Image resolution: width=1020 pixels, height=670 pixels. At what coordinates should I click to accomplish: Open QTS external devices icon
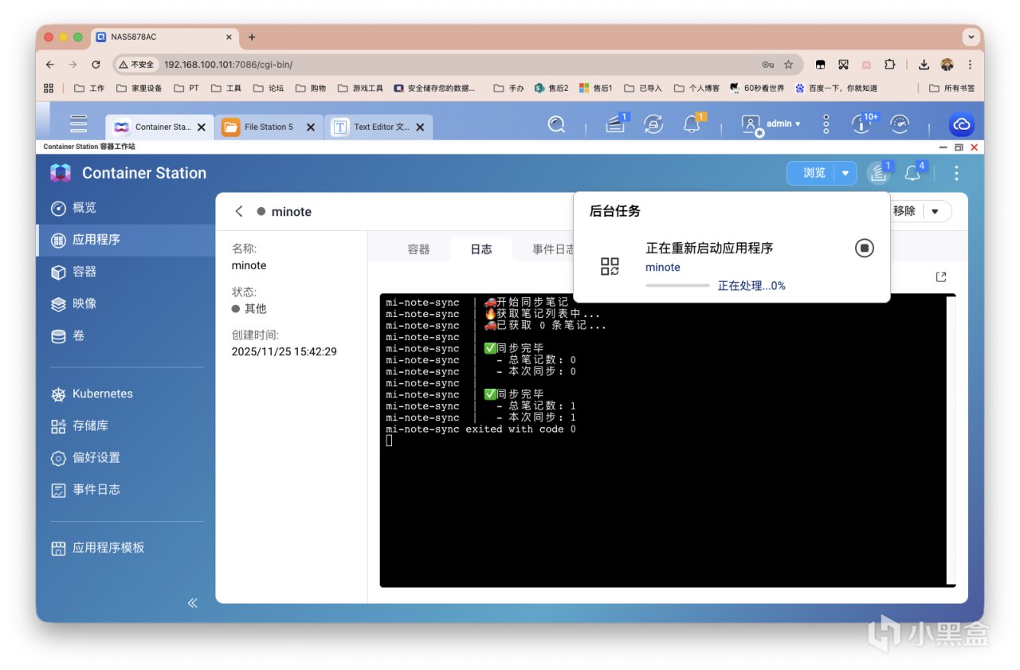653,124
